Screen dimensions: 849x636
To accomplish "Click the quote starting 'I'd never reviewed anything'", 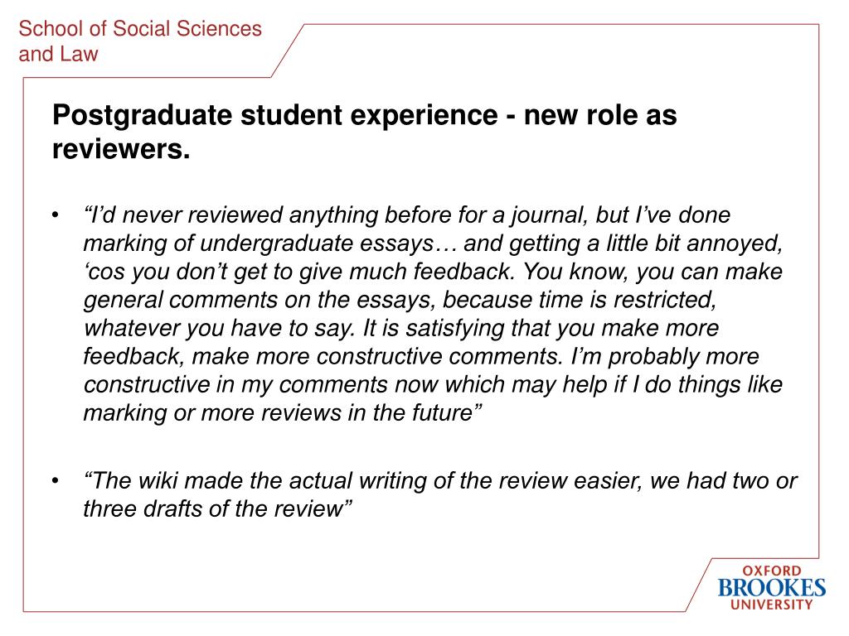I will point(407,215).
